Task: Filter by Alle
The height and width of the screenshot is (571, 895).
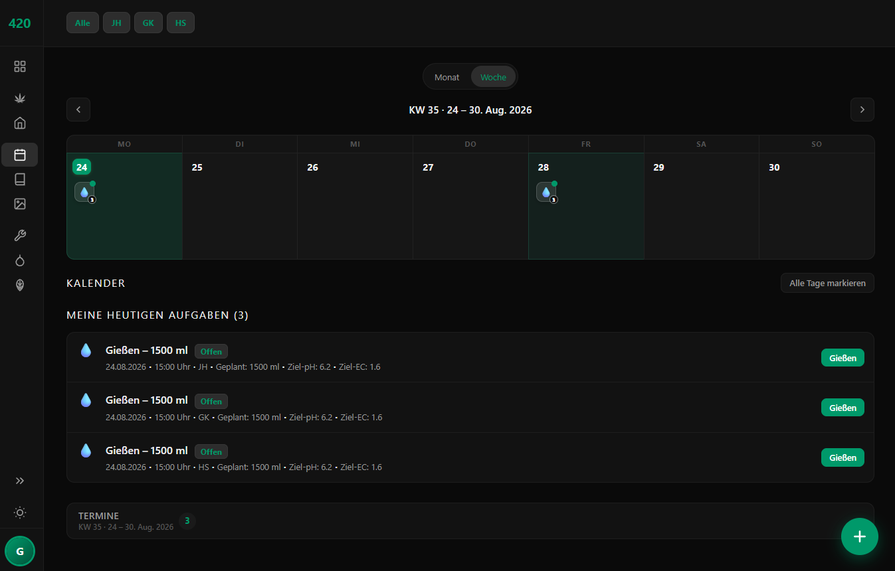Action: pyautogui.click(x=82, y=23)
